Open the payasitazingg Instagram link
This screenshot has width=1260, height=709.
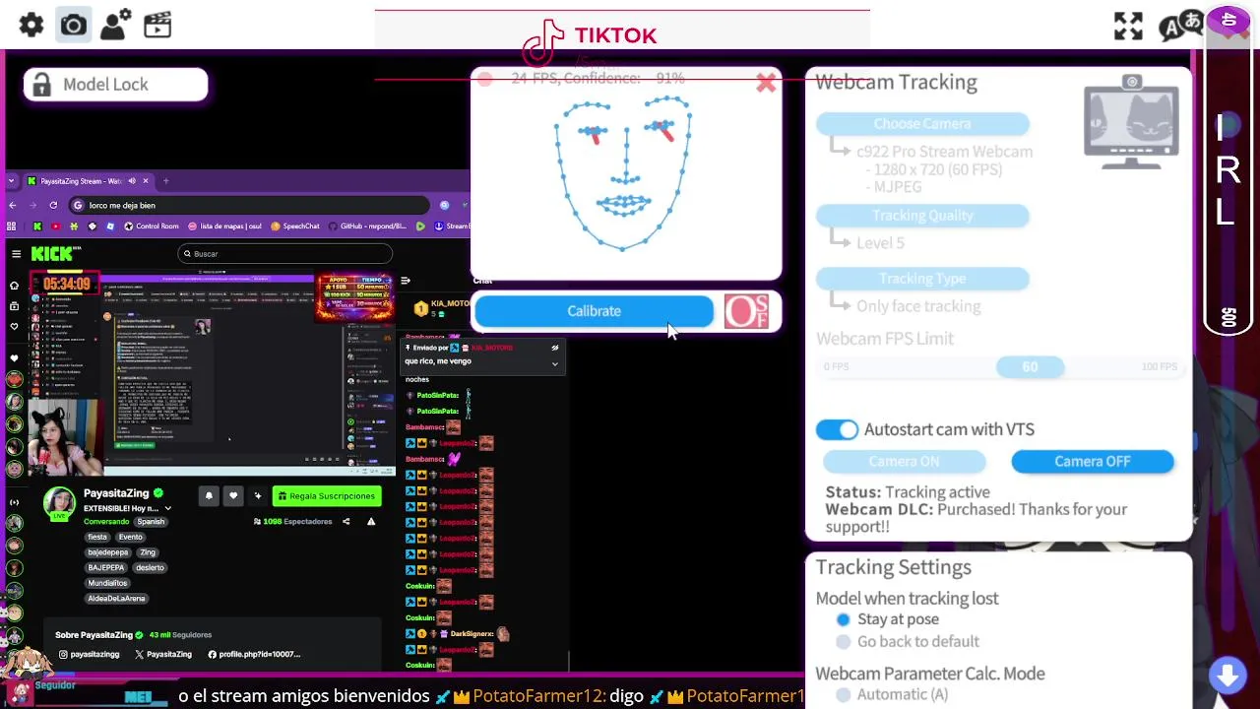[90, 655]
